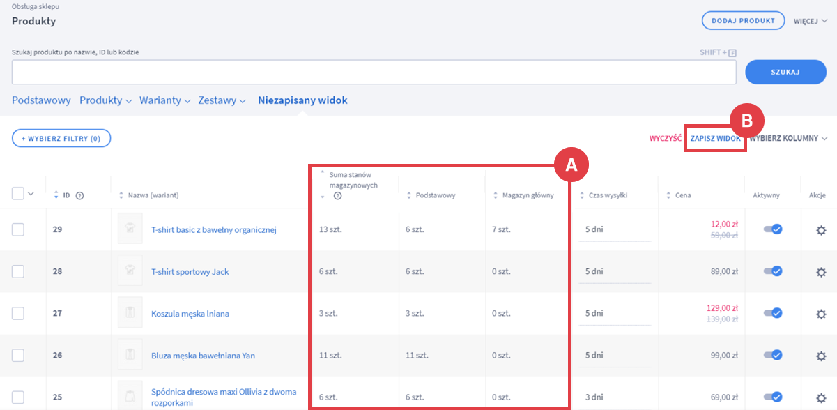The image size is (837, 410).
Task: Click the Dodaj produkt button
Action: point(743,21)
